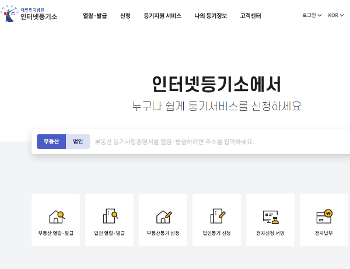
Task: Open the 전자납부 label link
Action: pos(324,233)
